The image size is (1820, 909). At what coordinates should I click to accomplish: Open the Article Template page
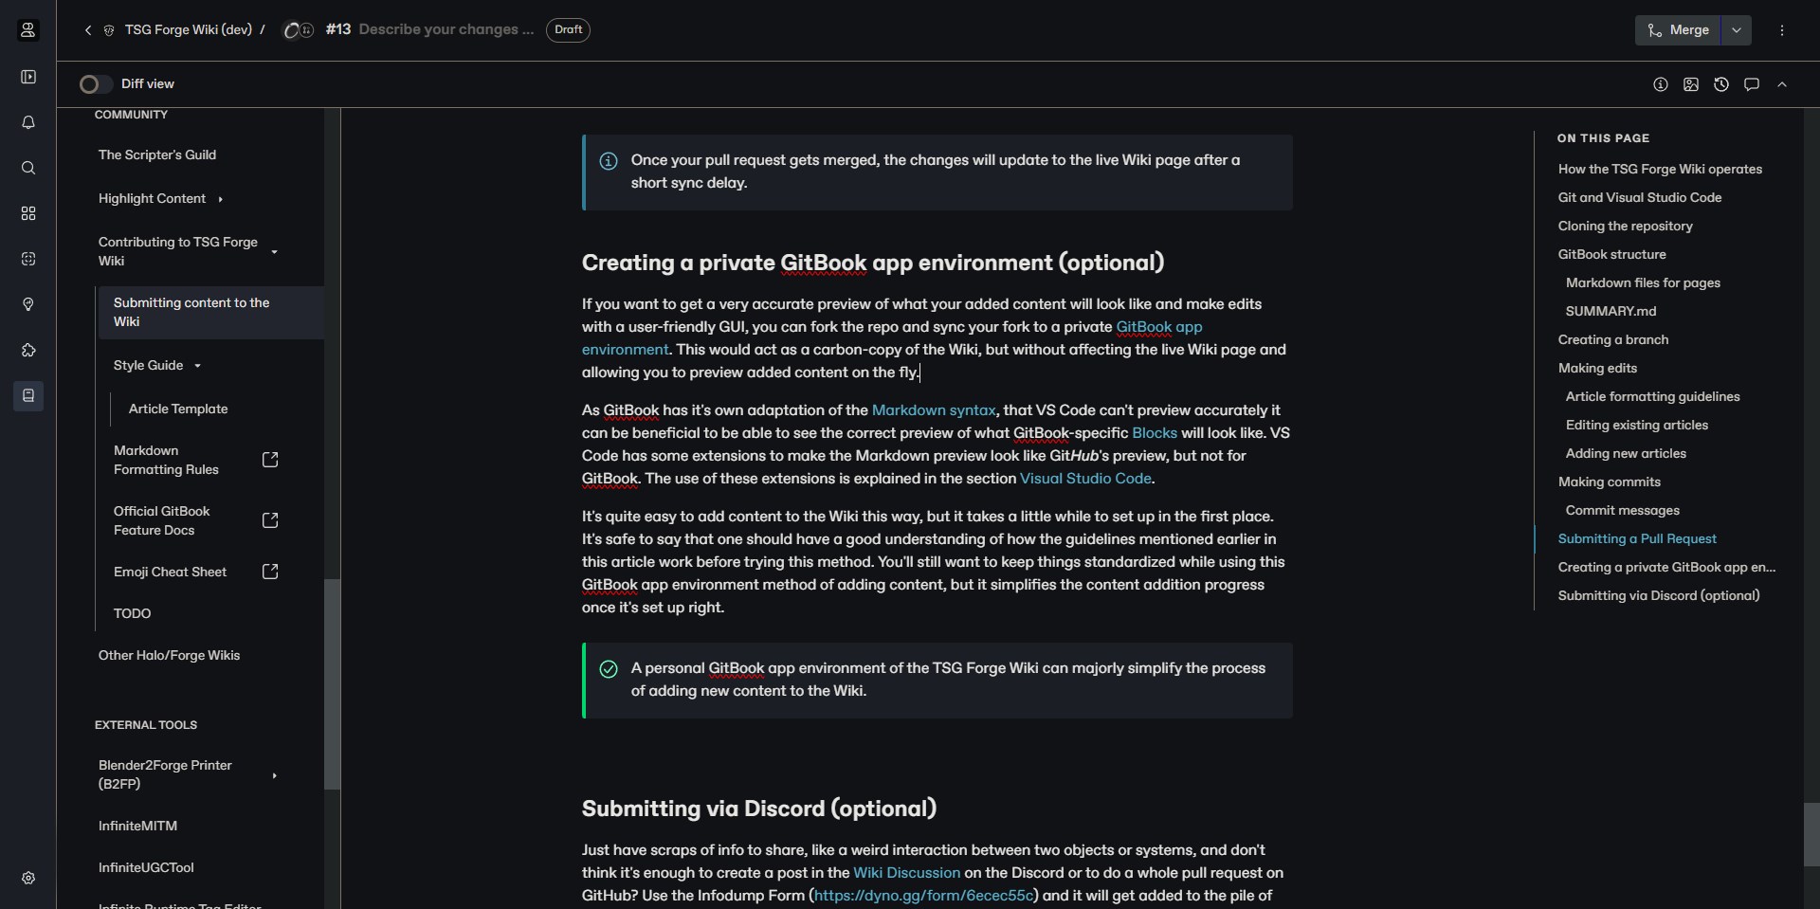click(x=178, y=409)
